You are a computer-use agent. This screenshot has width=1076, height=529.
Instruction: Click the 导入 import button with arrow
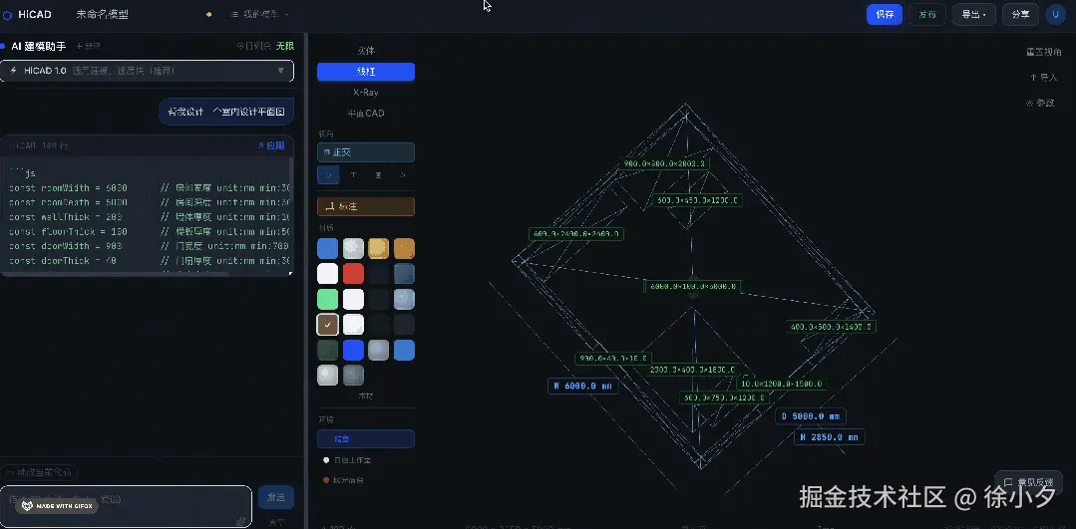1043,78
